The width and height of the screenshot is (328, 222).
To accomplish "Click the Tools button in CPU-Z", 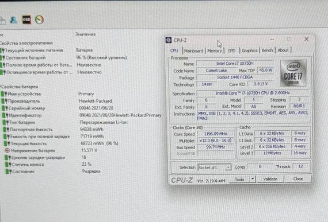I will 239,180.
